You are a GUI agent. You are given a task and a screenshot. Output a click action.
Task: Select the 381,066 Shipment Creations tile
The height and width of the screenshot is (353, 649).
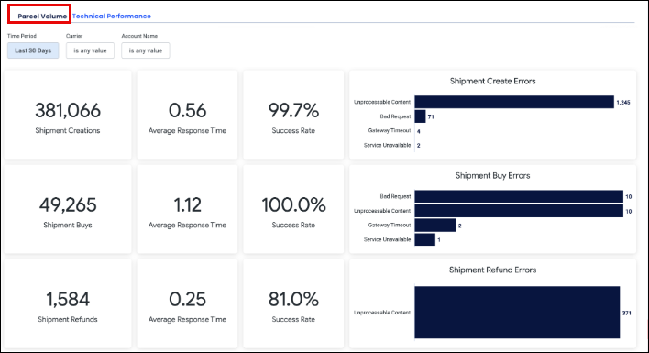coord(68,115)
